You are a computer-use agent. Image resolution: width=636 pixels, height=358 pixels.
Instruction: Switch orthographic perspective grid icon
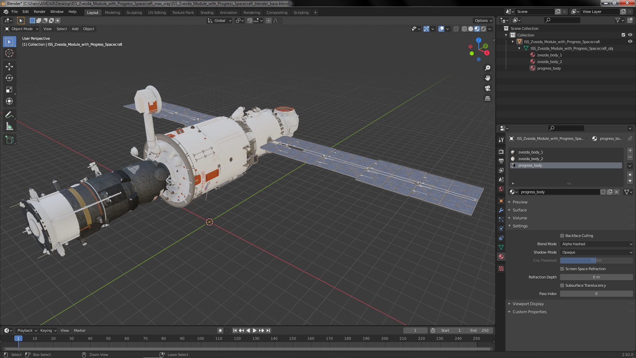coord(488,98)
